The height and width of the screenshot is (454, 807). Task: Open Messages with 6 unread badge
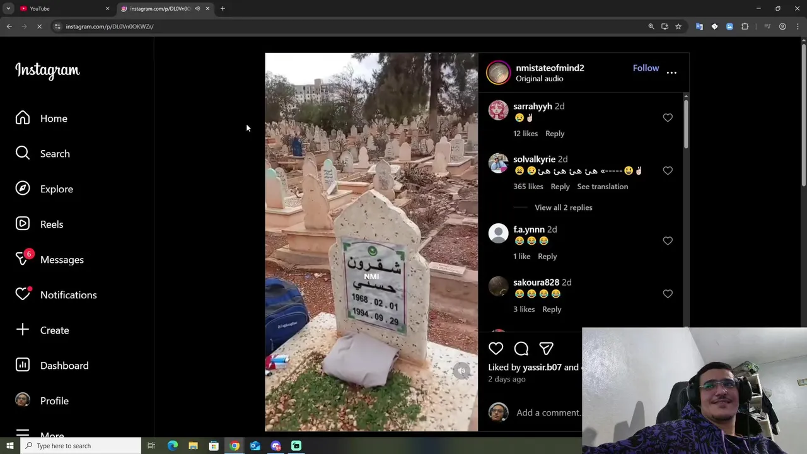49,259
